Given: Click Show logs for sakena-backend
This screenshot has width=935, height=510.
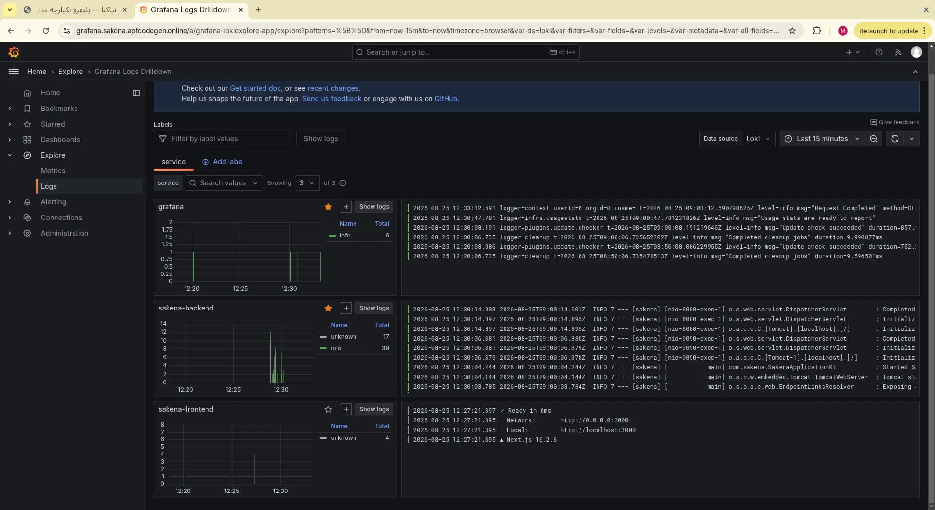Looking at the screenshot, I should (x=374, y=308).
